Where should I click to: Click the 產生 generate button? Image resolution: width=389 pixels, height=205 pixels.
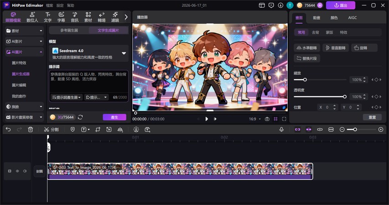coord(114,117)
